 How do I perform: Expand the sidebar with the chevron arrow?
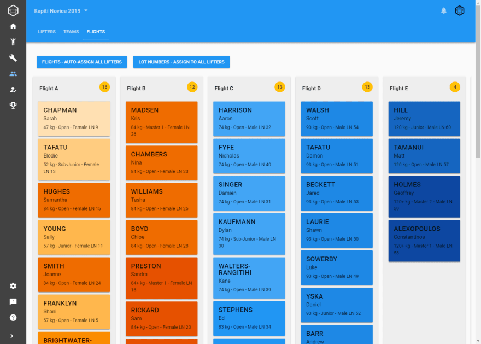click(11, 336)
